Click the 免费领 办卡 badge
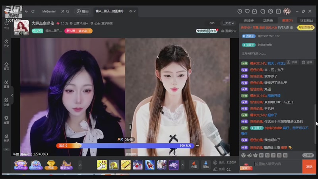 coord(207,31)
